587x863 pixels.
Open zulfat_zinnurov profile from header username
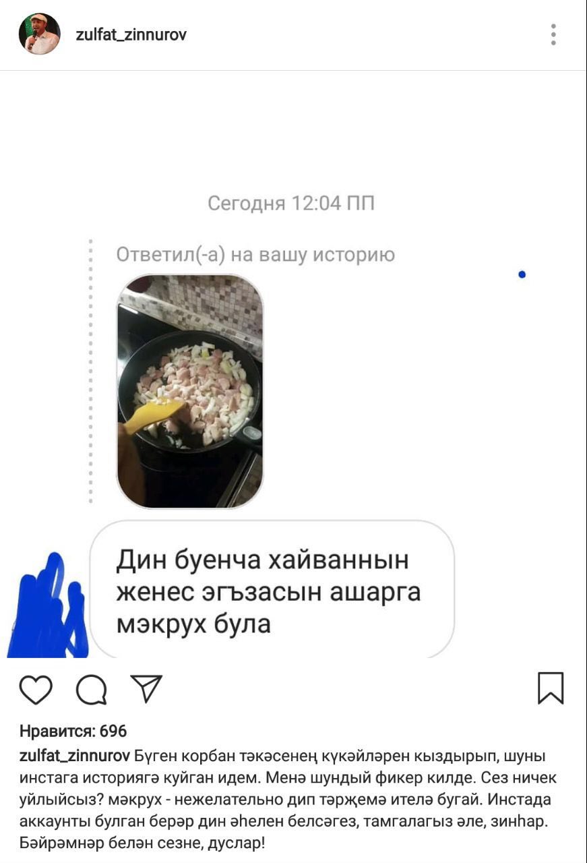131,35
